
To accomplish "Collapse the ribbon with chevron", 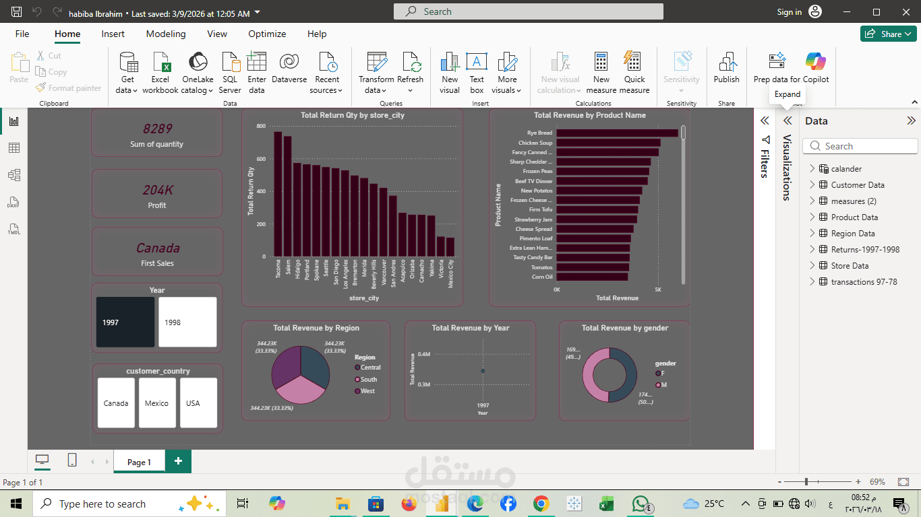I will pos(914,102).
